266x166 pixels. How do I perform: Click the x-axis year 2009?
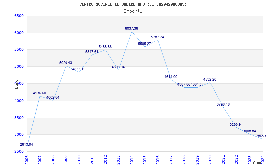point(66,160)
